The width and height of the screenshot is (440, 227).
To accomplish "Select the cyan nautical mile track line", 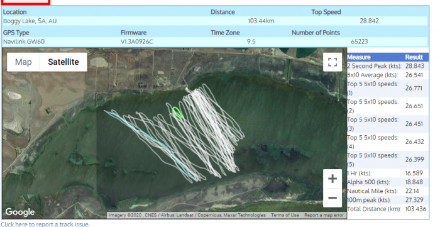I will tap(153, 145).
